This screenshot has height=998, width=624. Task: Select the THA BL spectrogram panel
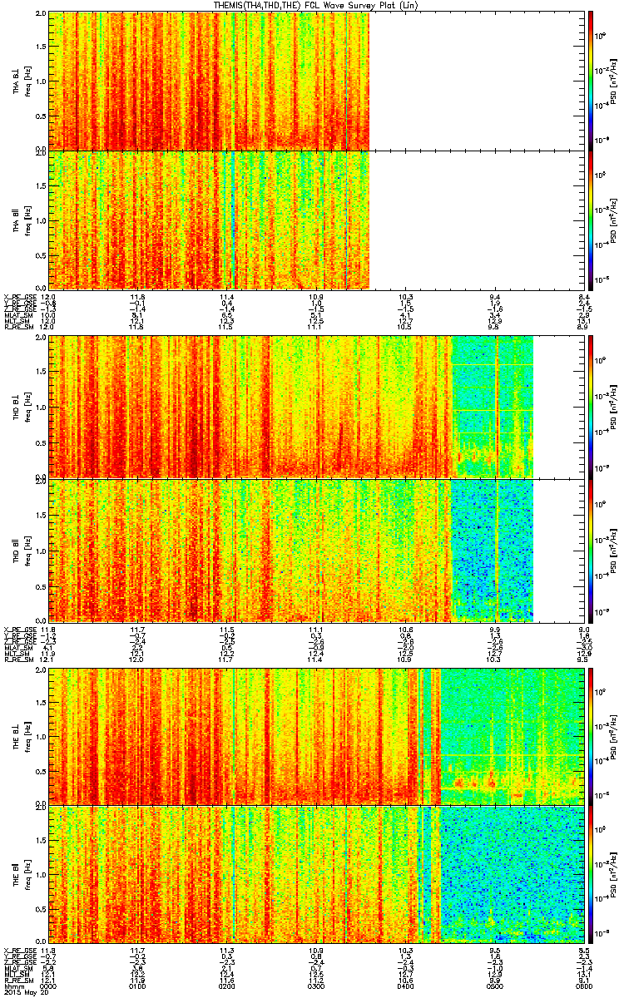316,80
